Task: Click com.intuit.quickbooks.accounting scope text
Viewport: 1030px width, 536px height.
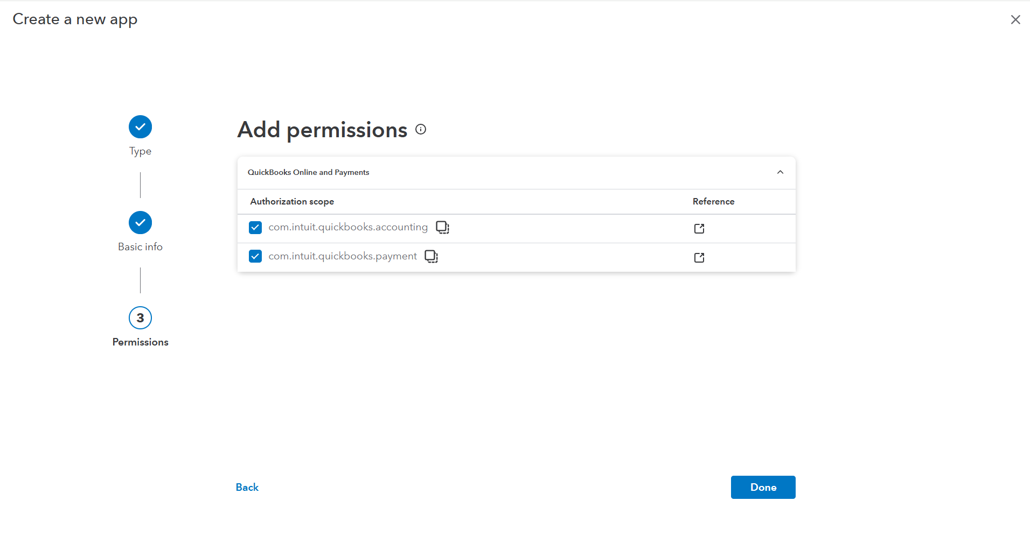Action: [348, 227]
